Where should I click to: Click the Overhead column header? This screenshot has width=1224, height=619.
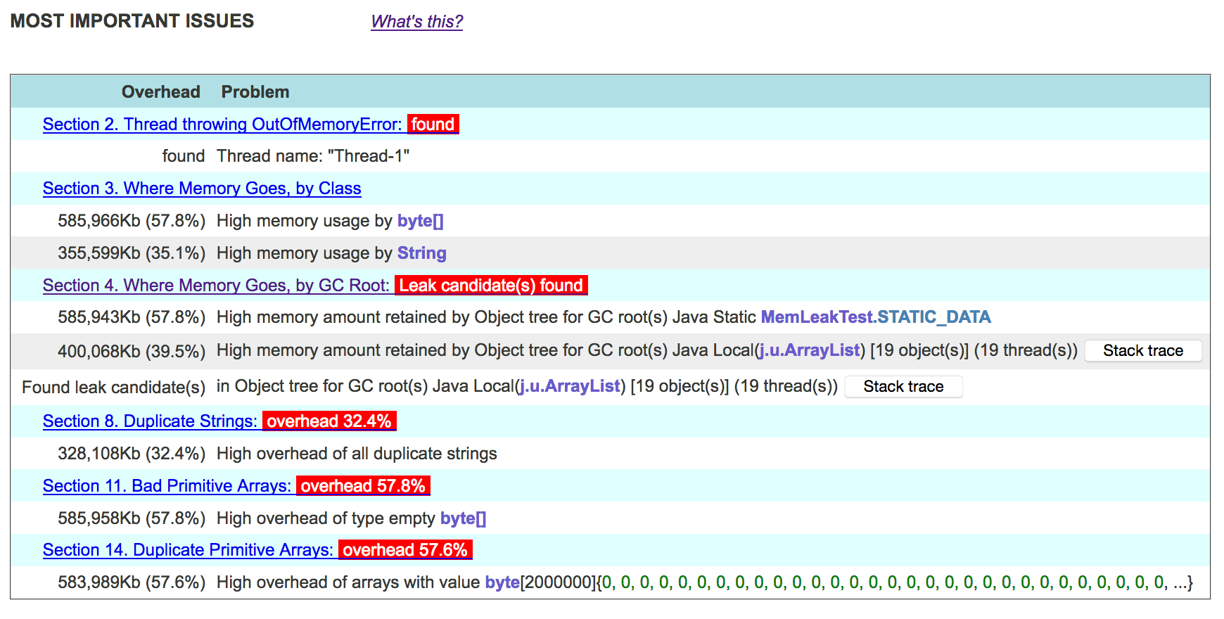160,92
